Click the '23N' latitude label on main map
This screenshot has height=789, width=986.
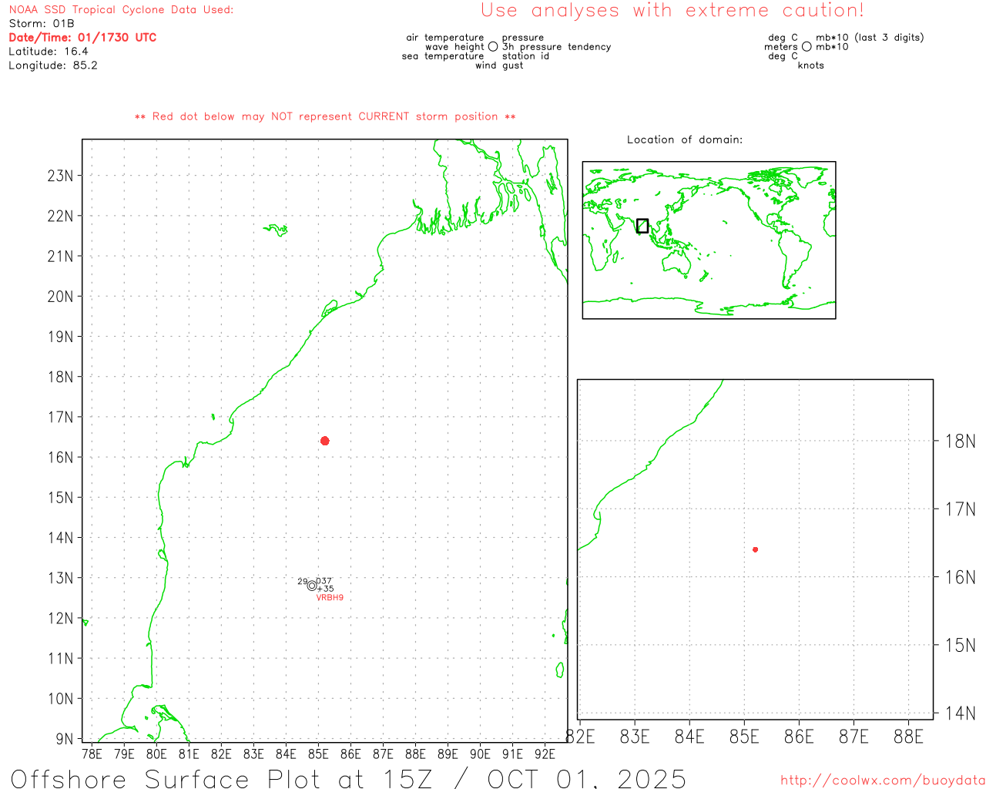click(60, 176)
